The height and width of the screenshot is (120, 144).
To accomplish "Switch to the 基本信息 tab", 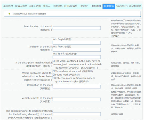I will point(8,6).
